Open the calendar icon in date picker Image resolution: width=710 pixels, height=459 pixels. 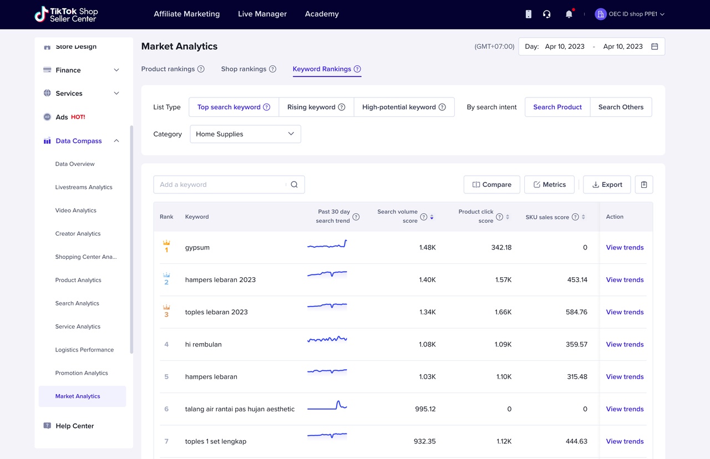(655, 47)
